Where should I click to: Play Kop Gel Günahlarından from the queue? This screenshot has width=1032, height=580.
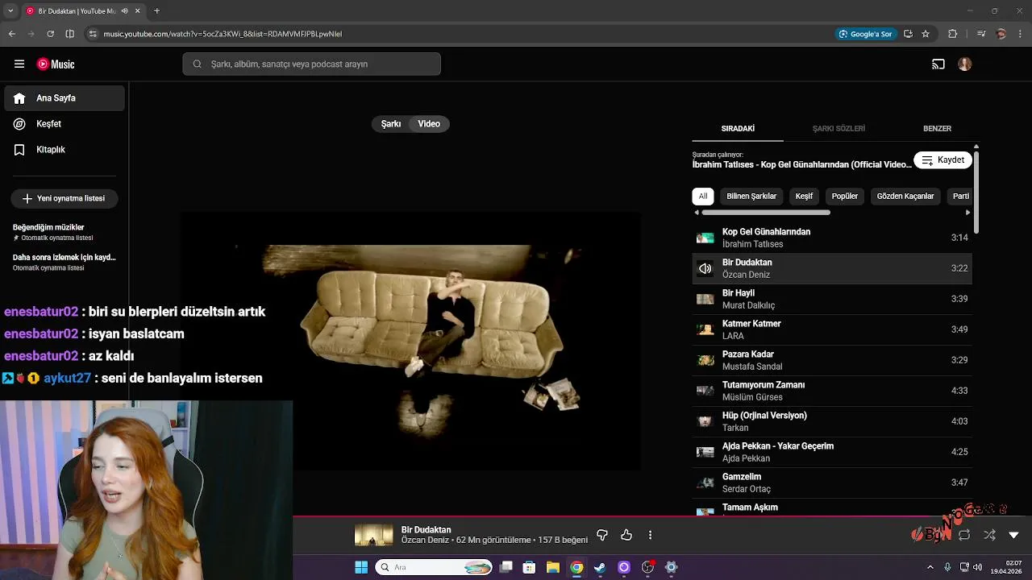pyautogui.click(x=832, y=238)
